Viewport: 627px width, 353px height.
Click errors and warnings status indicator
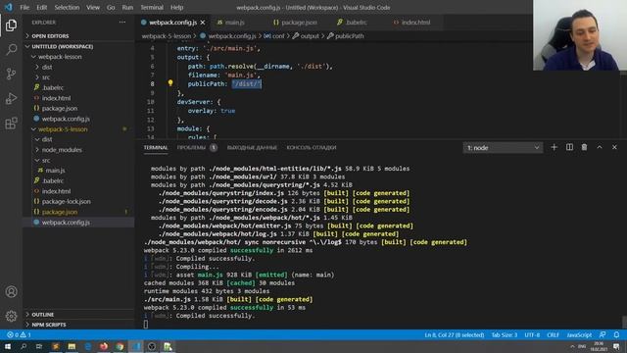[x=19, y=334]
